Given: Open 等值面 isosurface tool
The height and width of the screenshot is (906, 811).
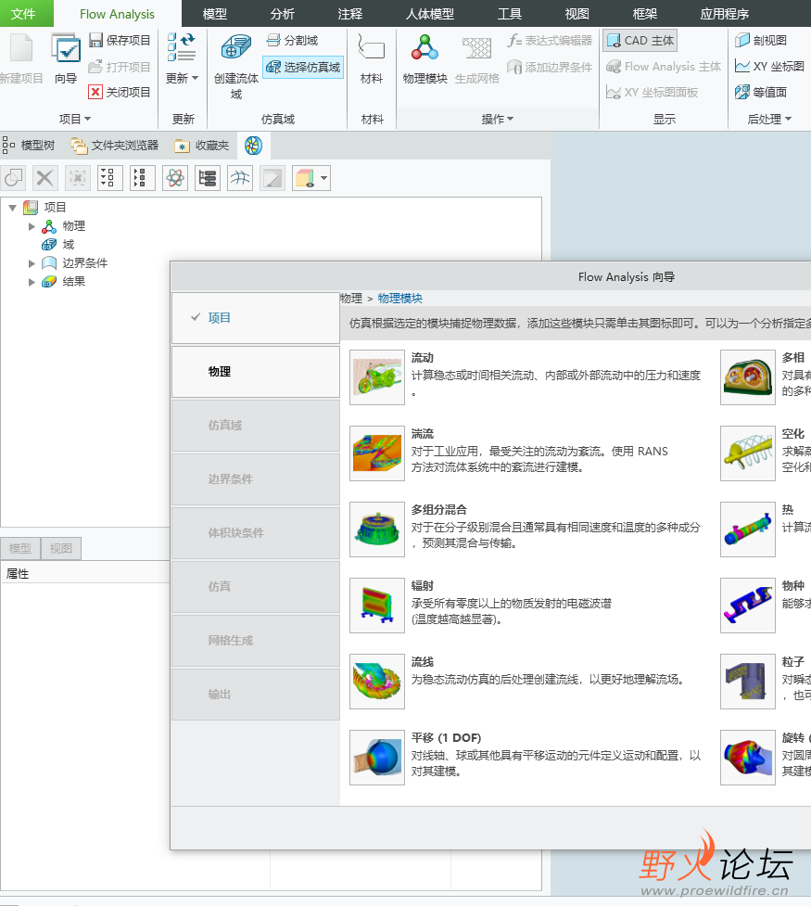Looking at the screenshot, I should tap(761, 92).
